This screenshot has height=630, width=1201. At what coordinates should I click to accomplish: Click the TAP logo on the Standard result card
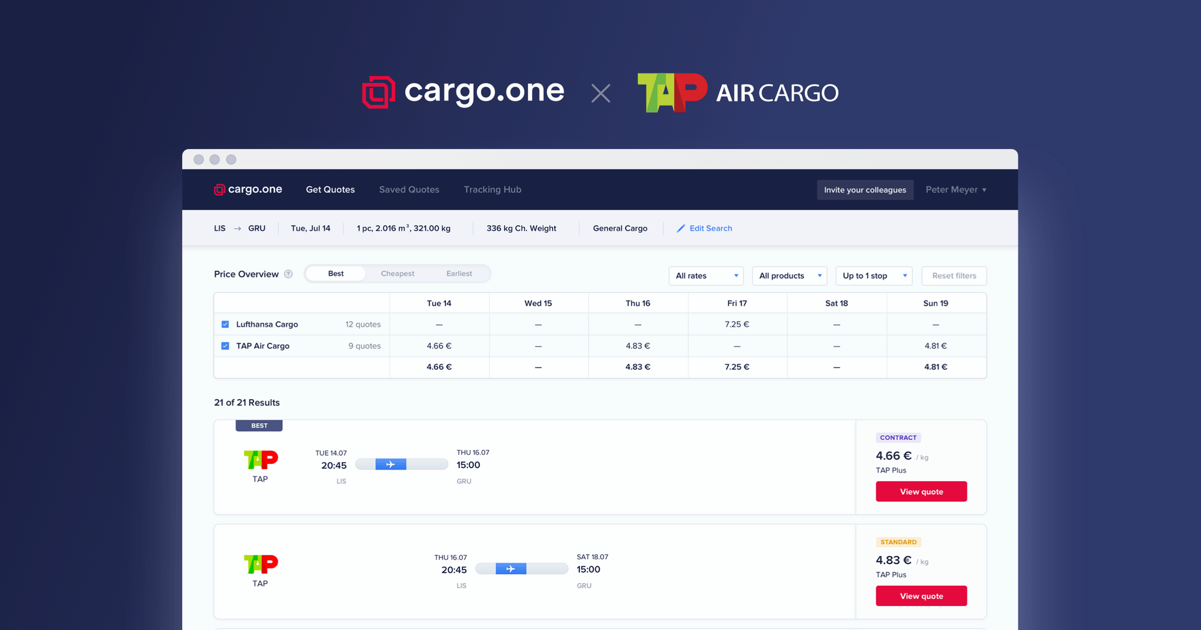[260, 565]
